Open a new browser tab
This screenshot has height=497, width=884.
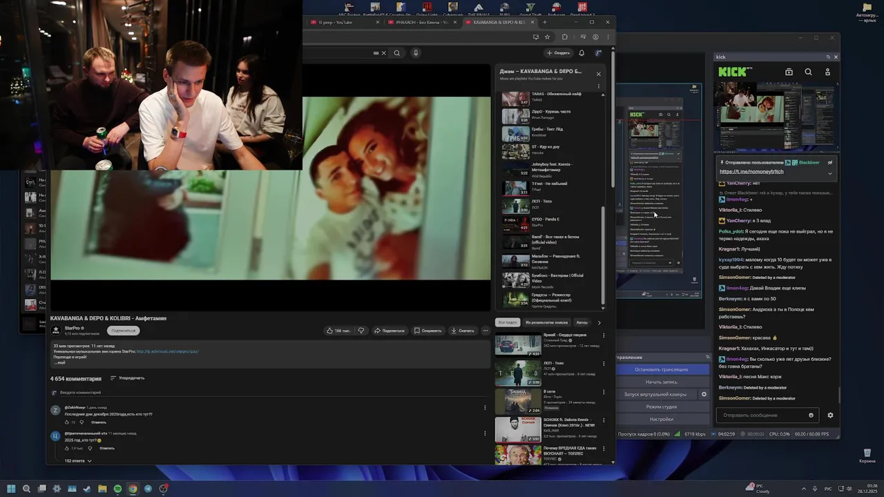(544, 22)
